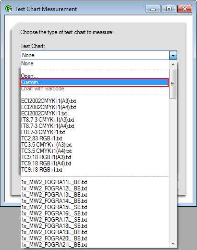Select TC3.5 CMYK i1(A4).txt chart

coord(95,151)
